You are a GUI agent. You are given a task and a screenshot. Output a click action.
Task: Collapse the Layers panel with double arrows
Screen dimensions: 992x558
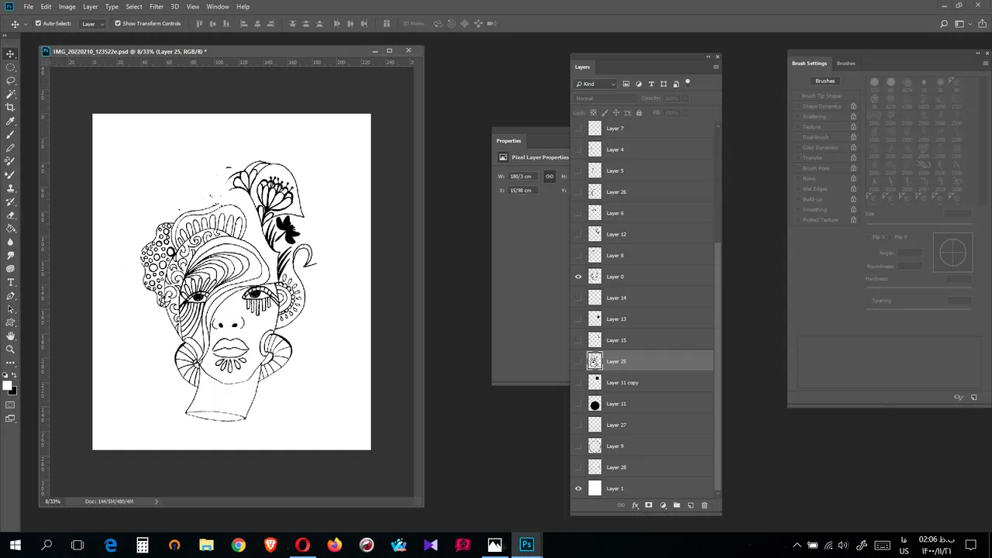(x=708, y=57)
